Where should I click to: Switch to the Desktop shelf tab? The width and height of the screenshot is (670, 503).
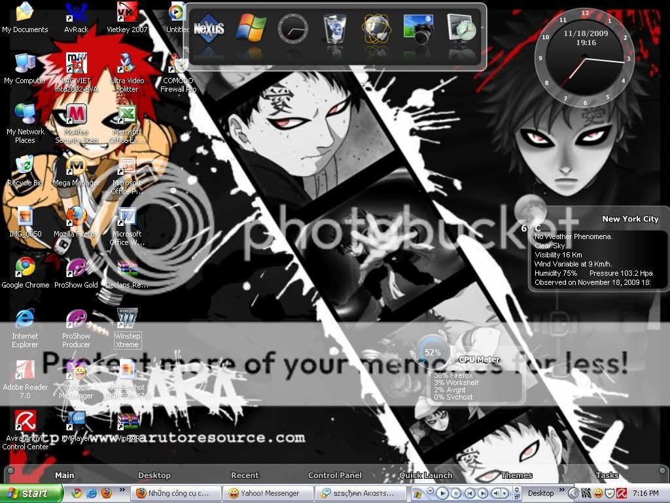pos(154,475)
